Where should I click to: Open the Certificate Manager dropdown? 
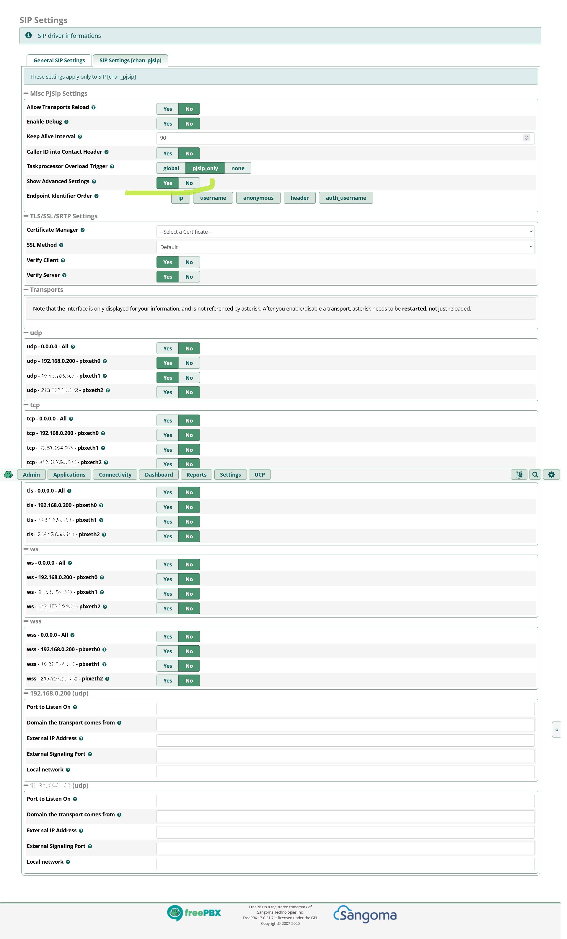345,232
